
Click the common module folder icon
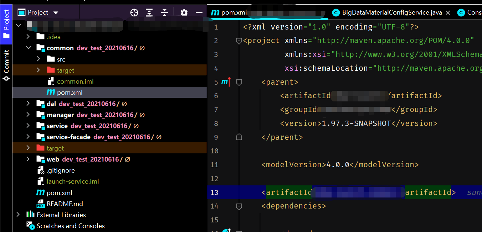click(41, 48)
